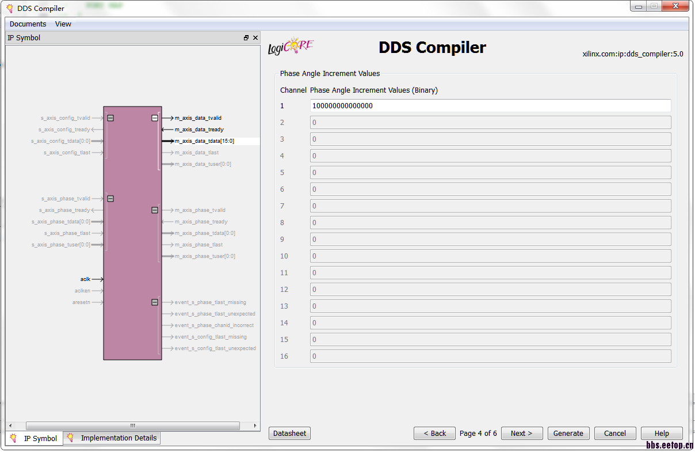Open the View menu
This screenshot has height=452, width=695.
tap(63, 24)
